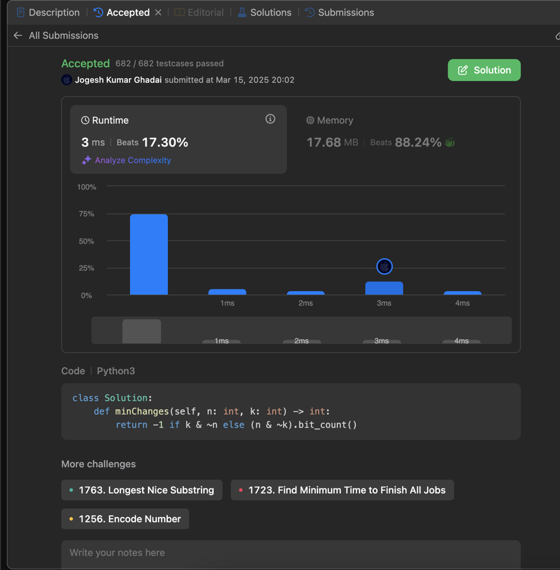
Task: Click the Runtime info icon
Action: [270, 119]
